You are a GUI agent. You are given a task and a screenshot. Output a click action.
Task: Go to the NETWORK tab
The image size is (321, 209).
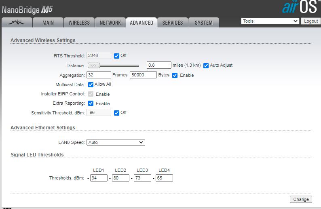tap(110, 23)
